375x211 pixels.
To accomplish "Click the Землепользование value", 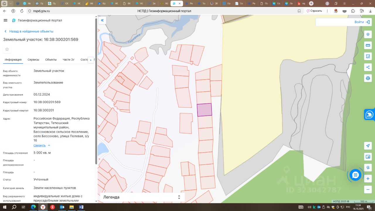I will [48, 83].
